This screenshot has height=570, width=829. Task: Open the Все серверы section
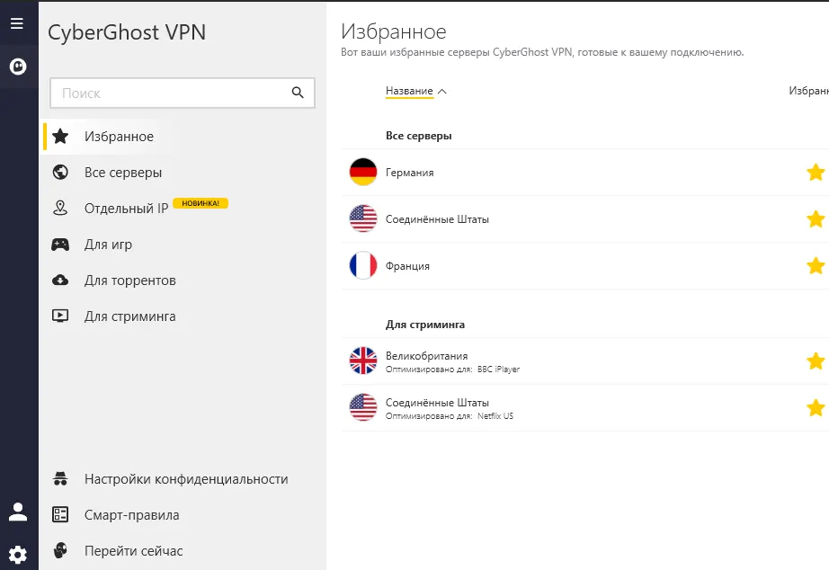click(x=123, y=173)
